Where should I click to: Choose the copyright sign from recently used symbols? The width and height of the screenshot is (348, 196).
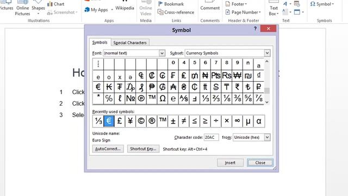(141, 121)
